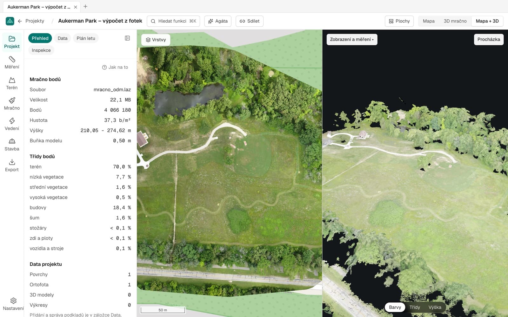This screenshot has height=317, width=508.
Task: Start the Procházka walkthrough
Action: pyautogui.click(x=489, y=39)
